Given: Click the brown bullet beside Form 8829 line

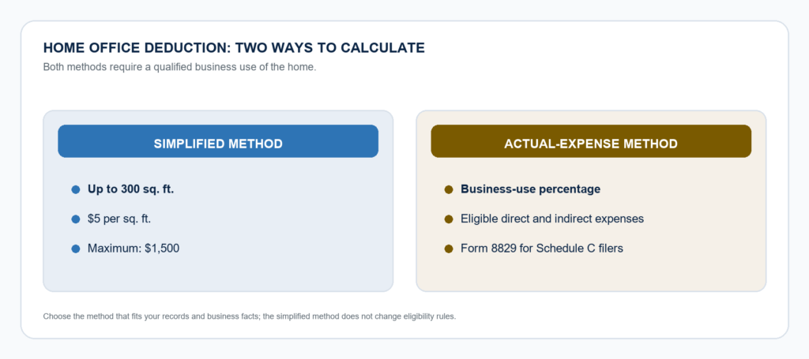Looking at the screenshot, I should 449,249.
